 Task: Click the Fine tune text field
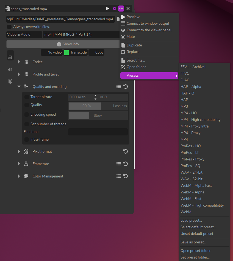point(98,132)
